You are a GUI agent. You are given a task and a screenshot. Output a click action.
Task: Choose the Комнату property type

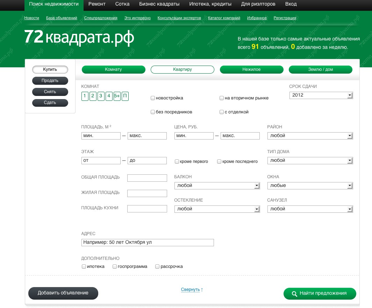click(x=113, y=70)
